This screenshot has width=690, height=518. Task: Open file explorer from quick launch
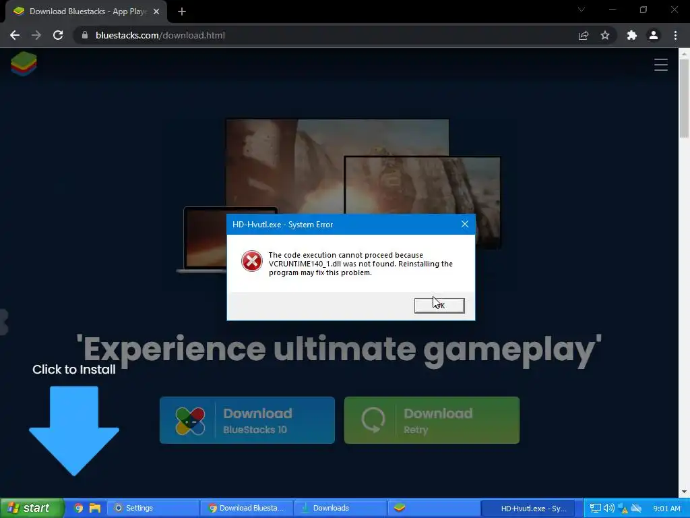click(95, 508)
